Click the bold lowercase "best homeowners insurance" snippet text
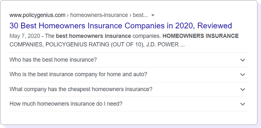This screenshot has height=128, width=261. [x=94, y=36]
